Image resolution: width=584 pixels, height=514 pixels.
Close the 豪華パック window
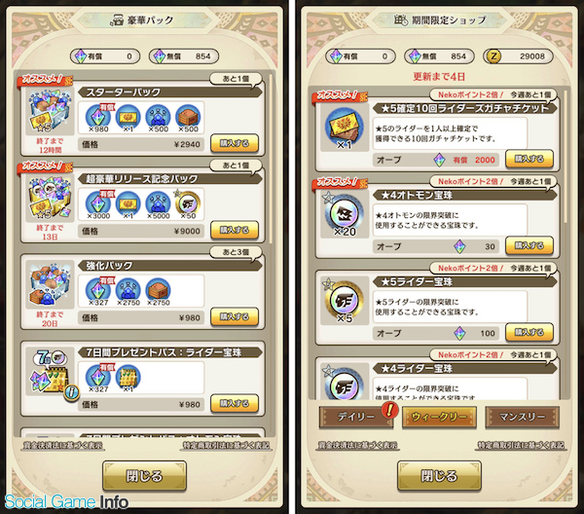click(144, 476)
